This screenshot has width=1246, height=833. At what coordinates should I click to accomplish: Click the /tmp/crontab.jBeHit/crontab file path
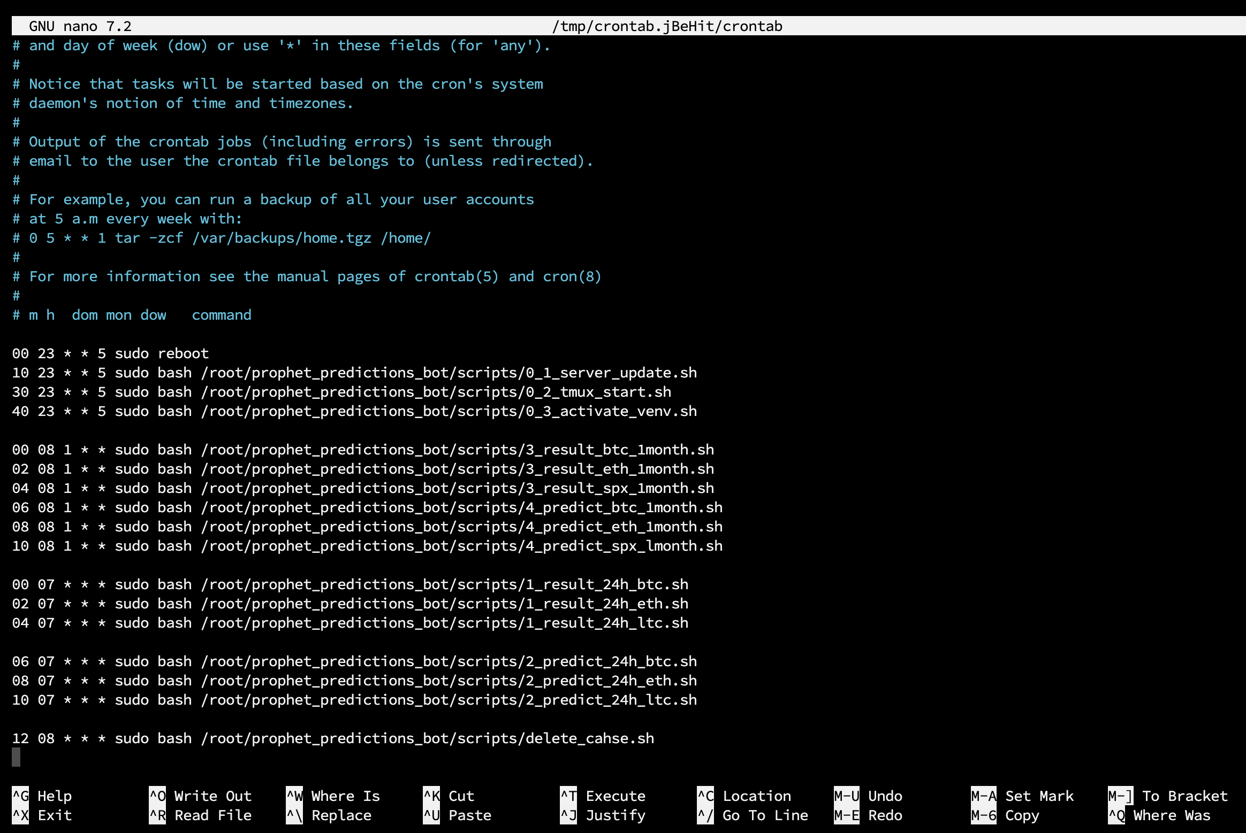pyautogui.click(x=667, y=26)
